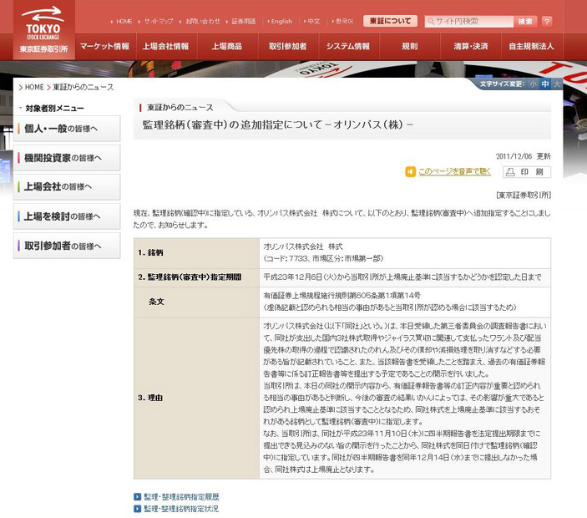Click the 2. 監理銘柄(審査中)指定期間 row header
This screenshot has height=518, width=587.
coord(196,277)
